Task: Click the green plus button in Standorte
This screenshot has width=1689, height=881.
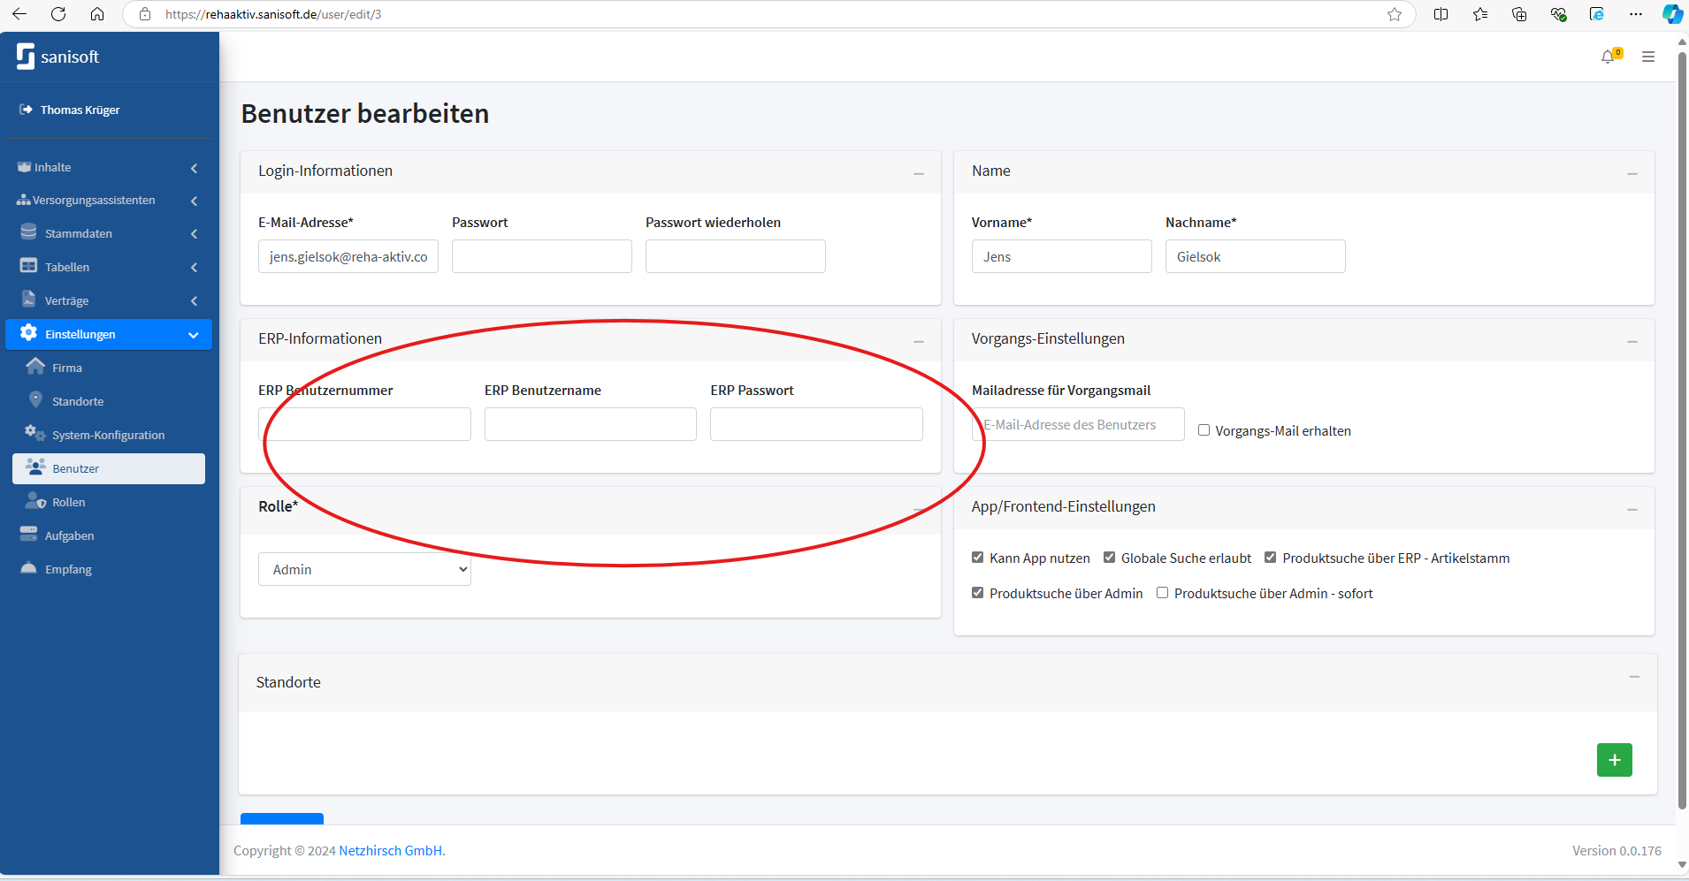Action: 1614,760
